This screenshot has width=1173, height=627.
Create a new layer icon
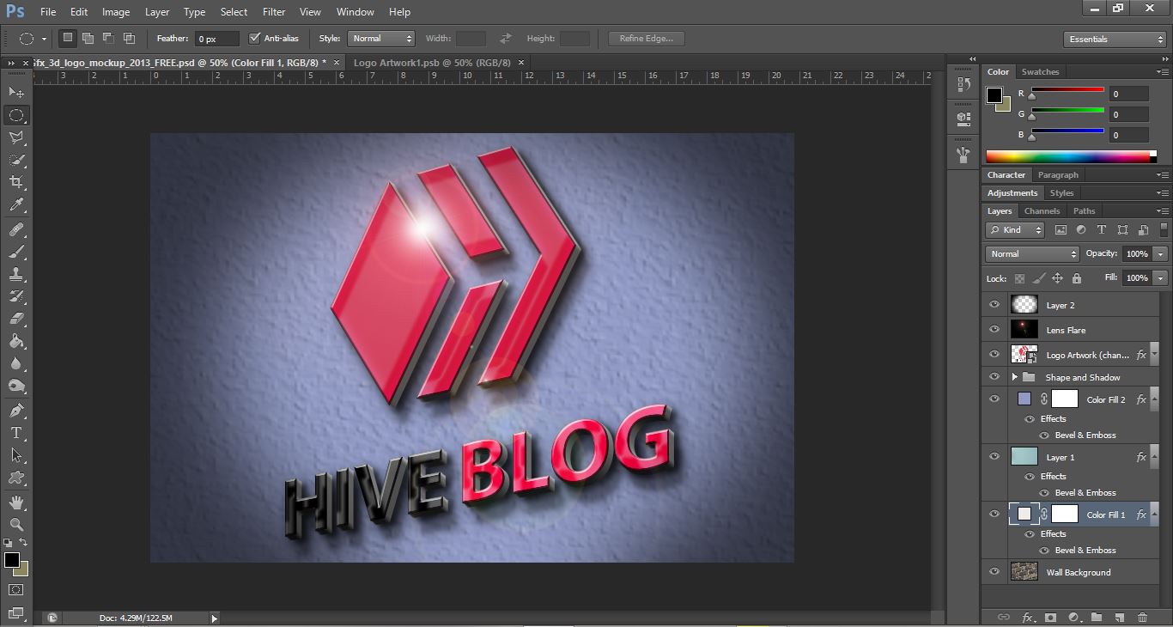coord(1120,618)
